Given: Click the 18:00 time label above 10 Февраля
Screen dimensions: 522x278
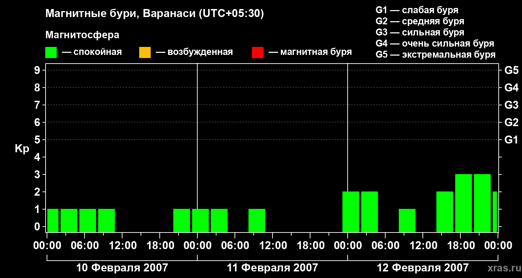Looking at the screenshot, I should click(160, 246).
